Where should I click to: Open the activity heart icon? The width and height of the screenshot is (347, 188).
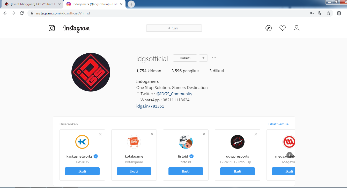[x=283, y=28]
